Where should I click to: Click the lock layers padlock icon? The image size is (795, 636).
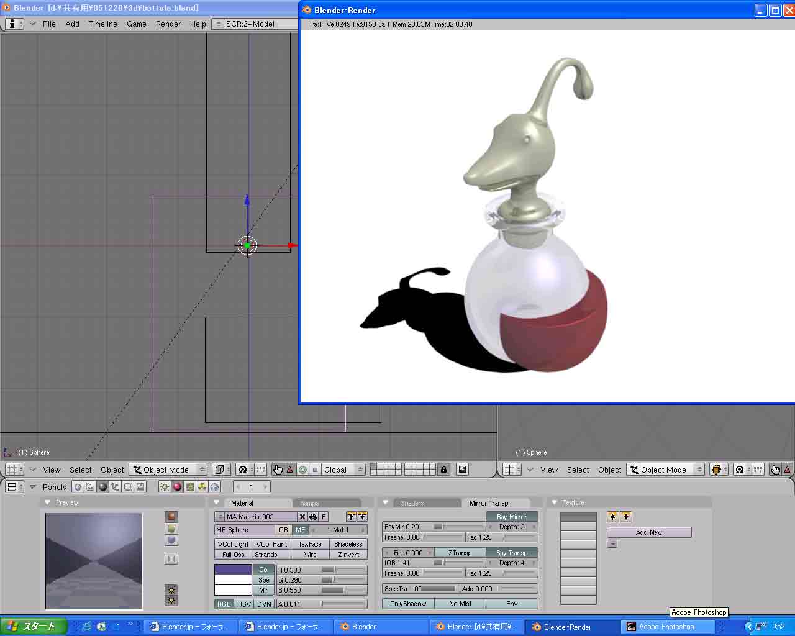pyautogui.click(x=443, y=470)
